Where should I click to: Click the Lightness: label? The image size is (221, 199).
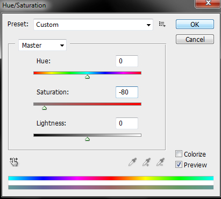pos(51,123)
